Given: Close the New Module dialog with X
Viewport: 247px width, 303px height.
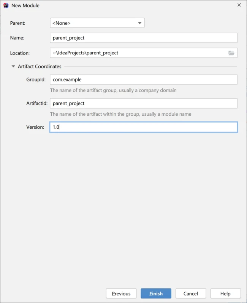Looking at the screenshot, I should point(239,5).
